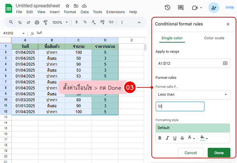
Task: Click cell with 01/03/2025
Action: (x=25, y=100)
